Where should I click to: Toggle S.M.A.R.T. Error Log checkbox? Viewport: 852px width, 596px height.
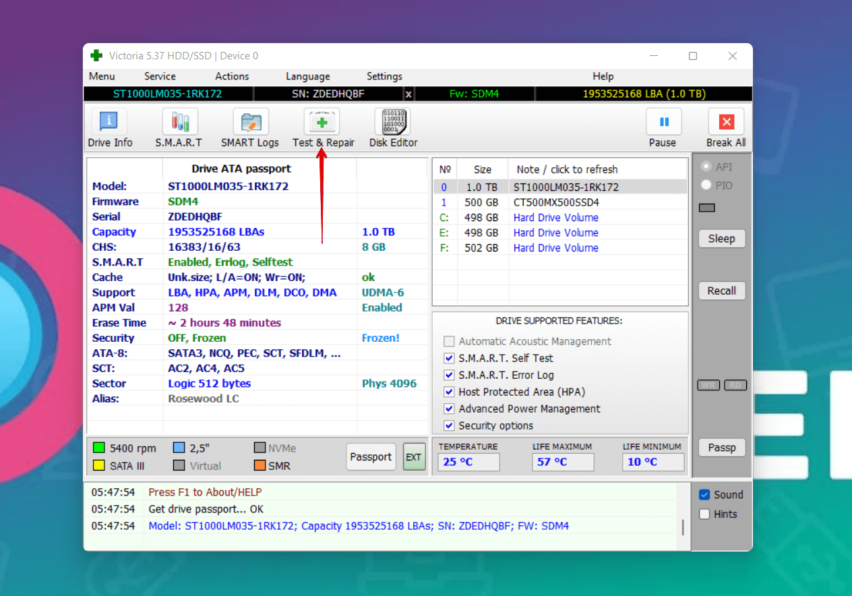coord(449,376)
